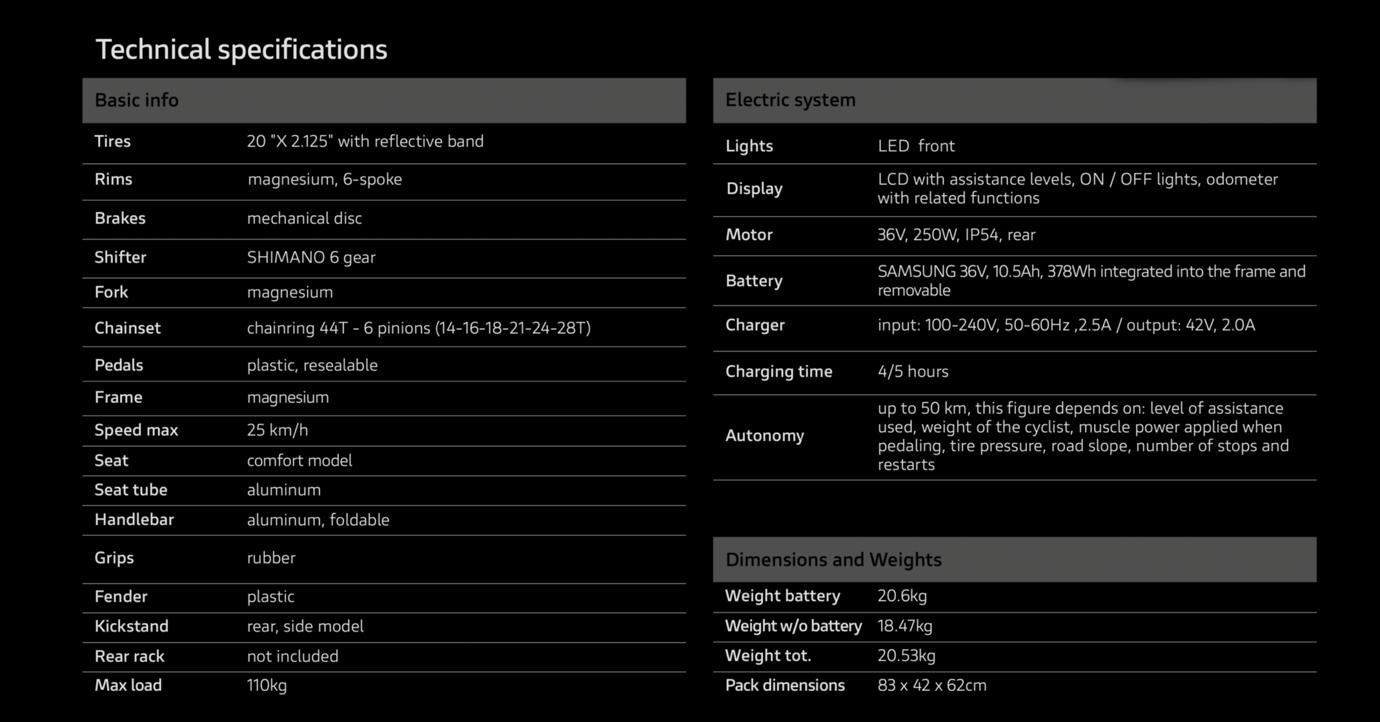
Task: Click the Pack dimensions value
Action: (932, 685)
